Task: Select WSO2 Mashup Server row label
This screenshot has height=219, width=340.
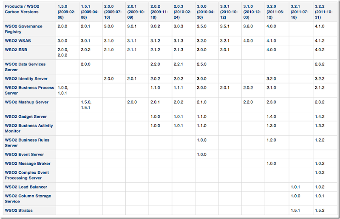Action: point(26,102)
